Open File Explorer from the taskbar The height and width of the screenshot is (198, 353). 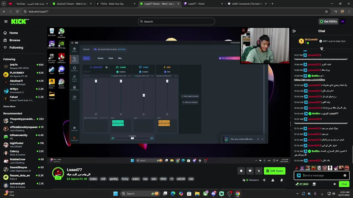coord(197,194)
